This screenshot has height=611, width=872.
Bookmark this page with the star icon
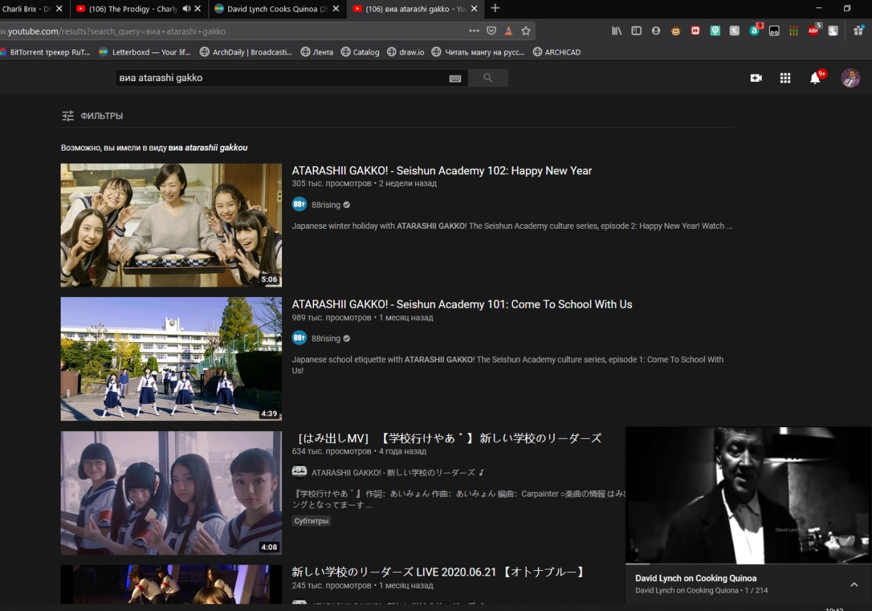(x=526, y=31)
